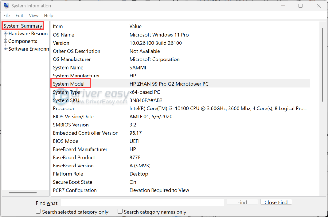Click the System Information icon in the title bar
The width and height of the screenshot is (328, 217).
pos(6,5)
